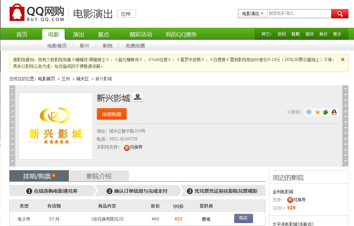Open the 金利电影城 nearby cinema link
Image resolution: width=354 pixels, height=226 pixels.
283,192
